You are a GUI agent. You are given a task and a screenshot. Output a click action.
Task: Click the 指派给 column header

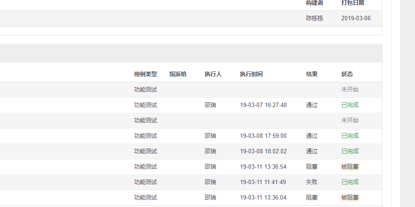178,74
